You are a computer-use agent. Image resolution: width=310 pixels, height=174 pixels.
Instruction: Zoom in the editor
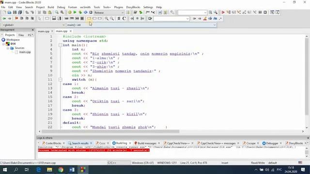click(x=107, y=18)
